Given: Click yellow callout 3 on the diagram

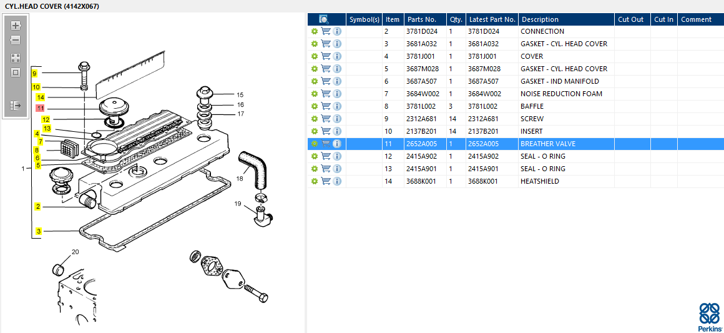Looking at the screenshot, I should pos(39,231).
